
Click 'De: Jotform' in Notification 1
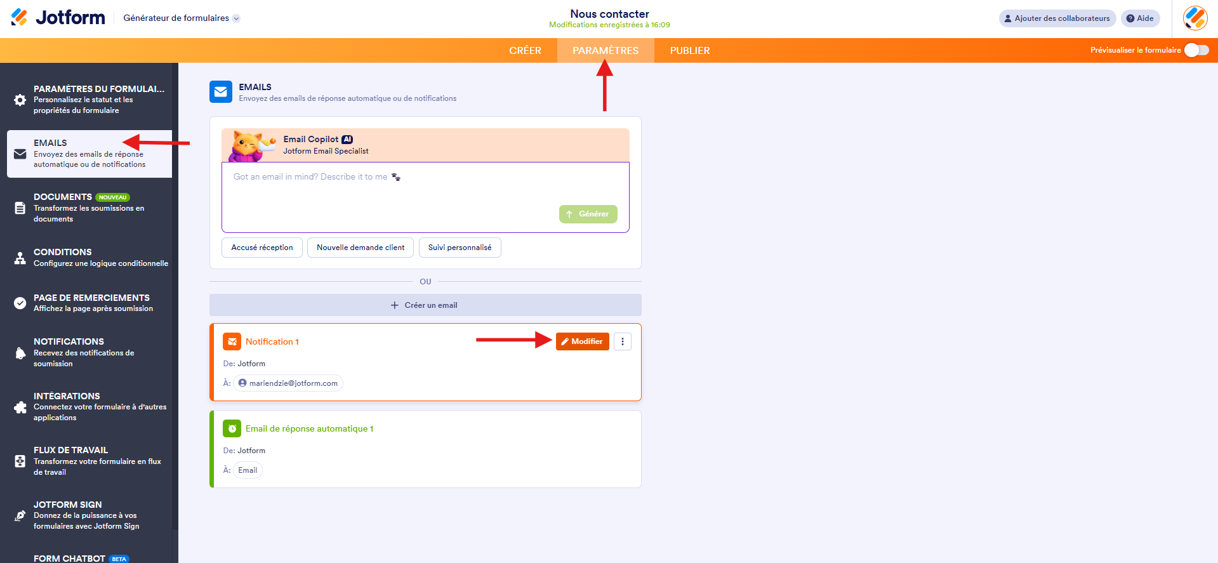coord(244,364)
